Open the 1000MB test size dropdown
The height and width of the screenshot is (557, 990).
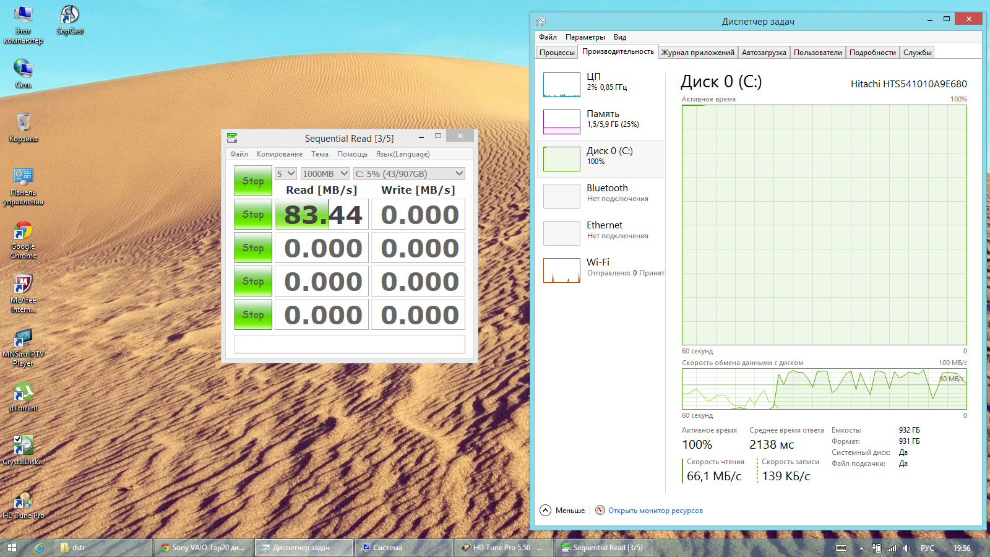pos(325,174)
